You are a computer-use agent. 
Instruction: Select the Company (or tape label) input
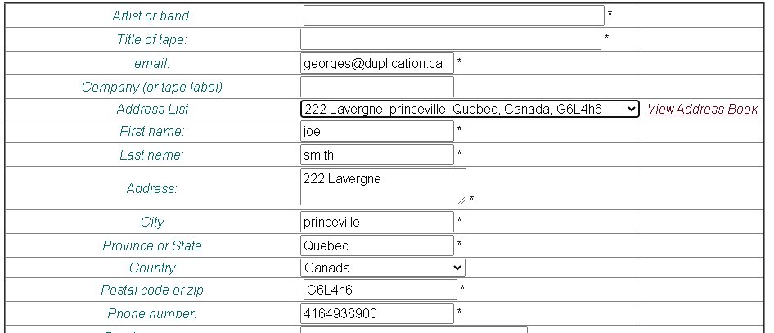pos(376,87)
